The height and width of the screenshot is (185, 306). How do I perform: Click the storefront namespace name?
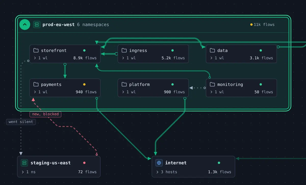coord(54,50)
